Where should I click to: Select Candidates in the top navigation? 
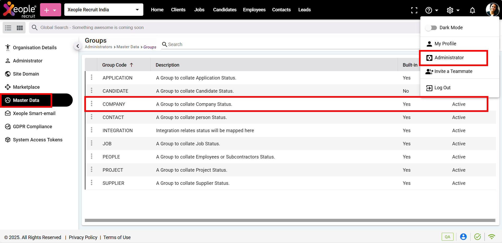tap(225, 10)
